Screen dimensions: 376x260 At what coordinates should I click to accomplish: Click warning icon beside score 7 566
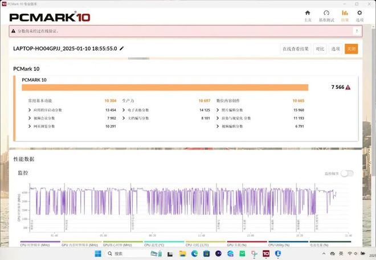point(348,88)
